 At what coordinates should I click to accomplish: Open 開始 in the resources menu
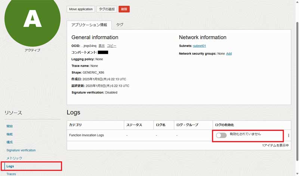[10, 126]
